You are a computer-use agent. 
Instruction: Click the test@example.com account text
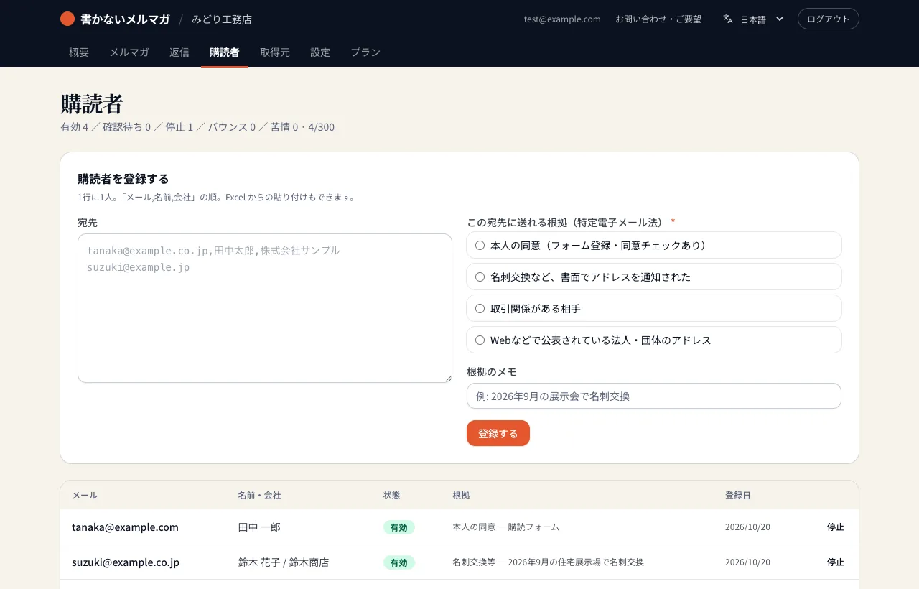(562, 19)
